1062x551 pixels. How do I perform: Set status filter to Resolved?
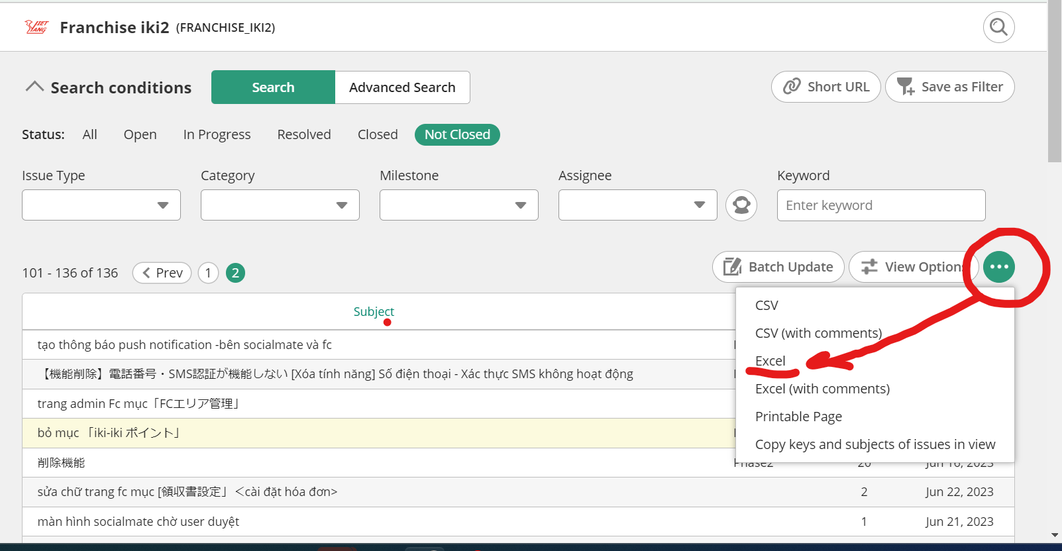pos(304,134)
